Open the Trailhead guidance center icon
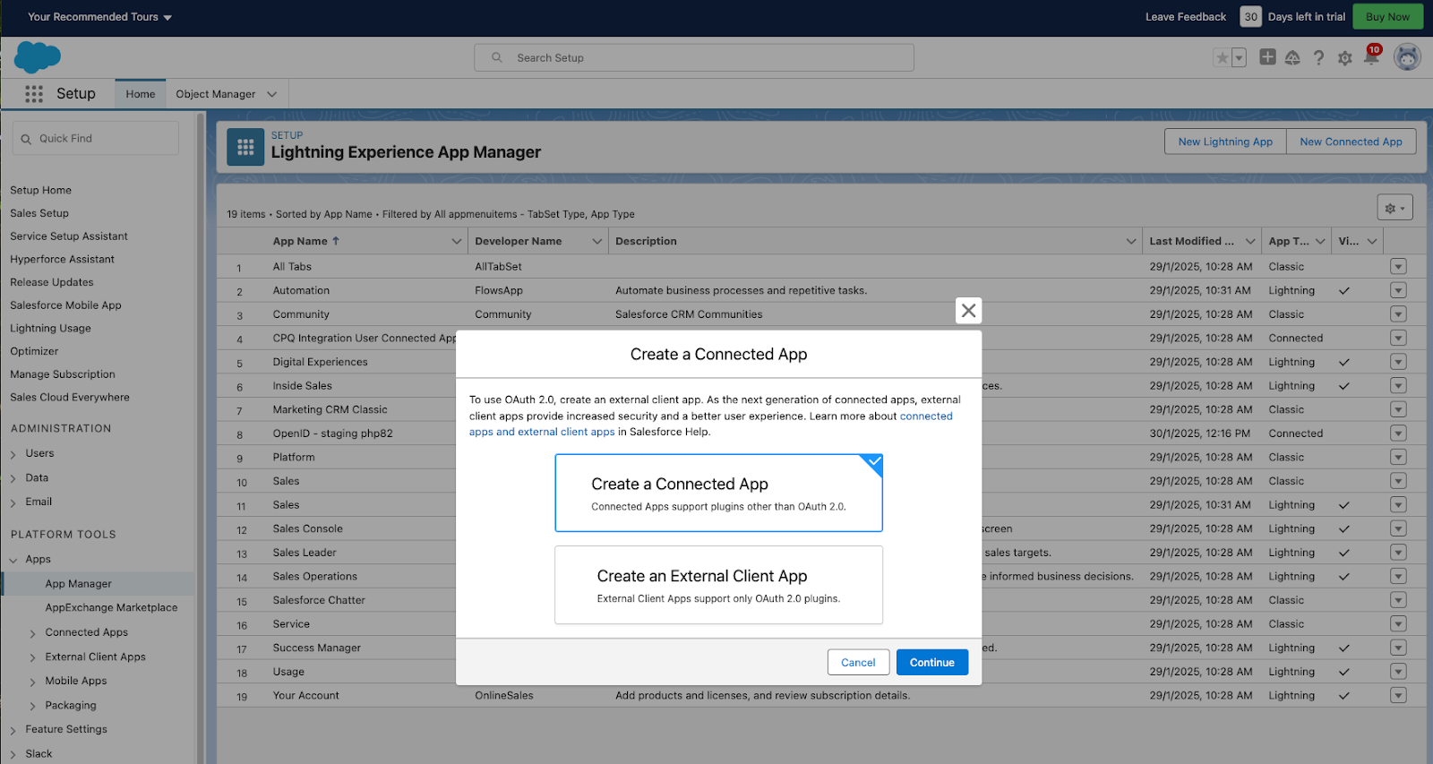Image resolution: width=1433 pixels, height=764 pixels. pyautogui.click(x=1292, y=58)
